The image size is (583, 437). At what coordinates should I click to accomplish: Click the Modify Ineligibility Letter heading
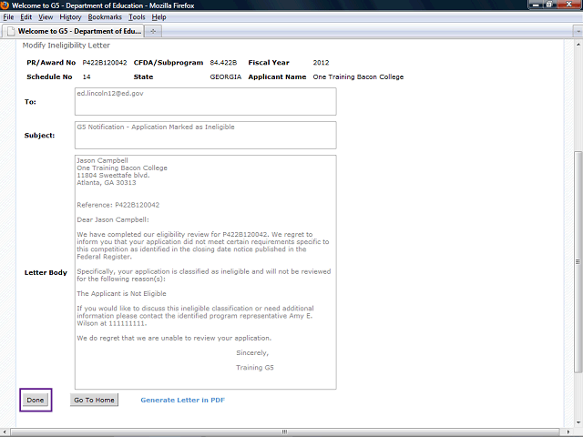(x=66, y=46)
